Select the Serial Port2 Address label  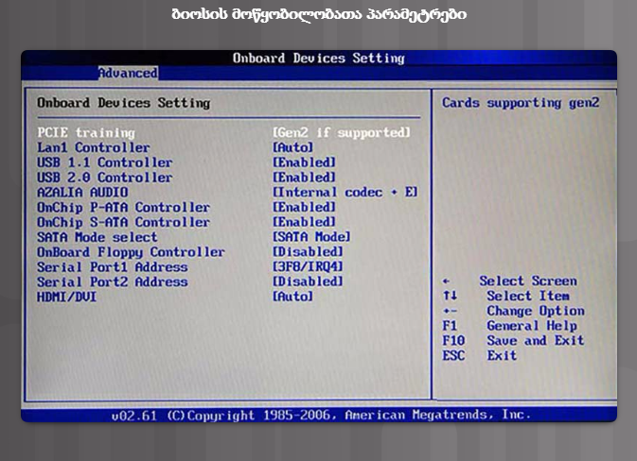[x=112, y=282]
